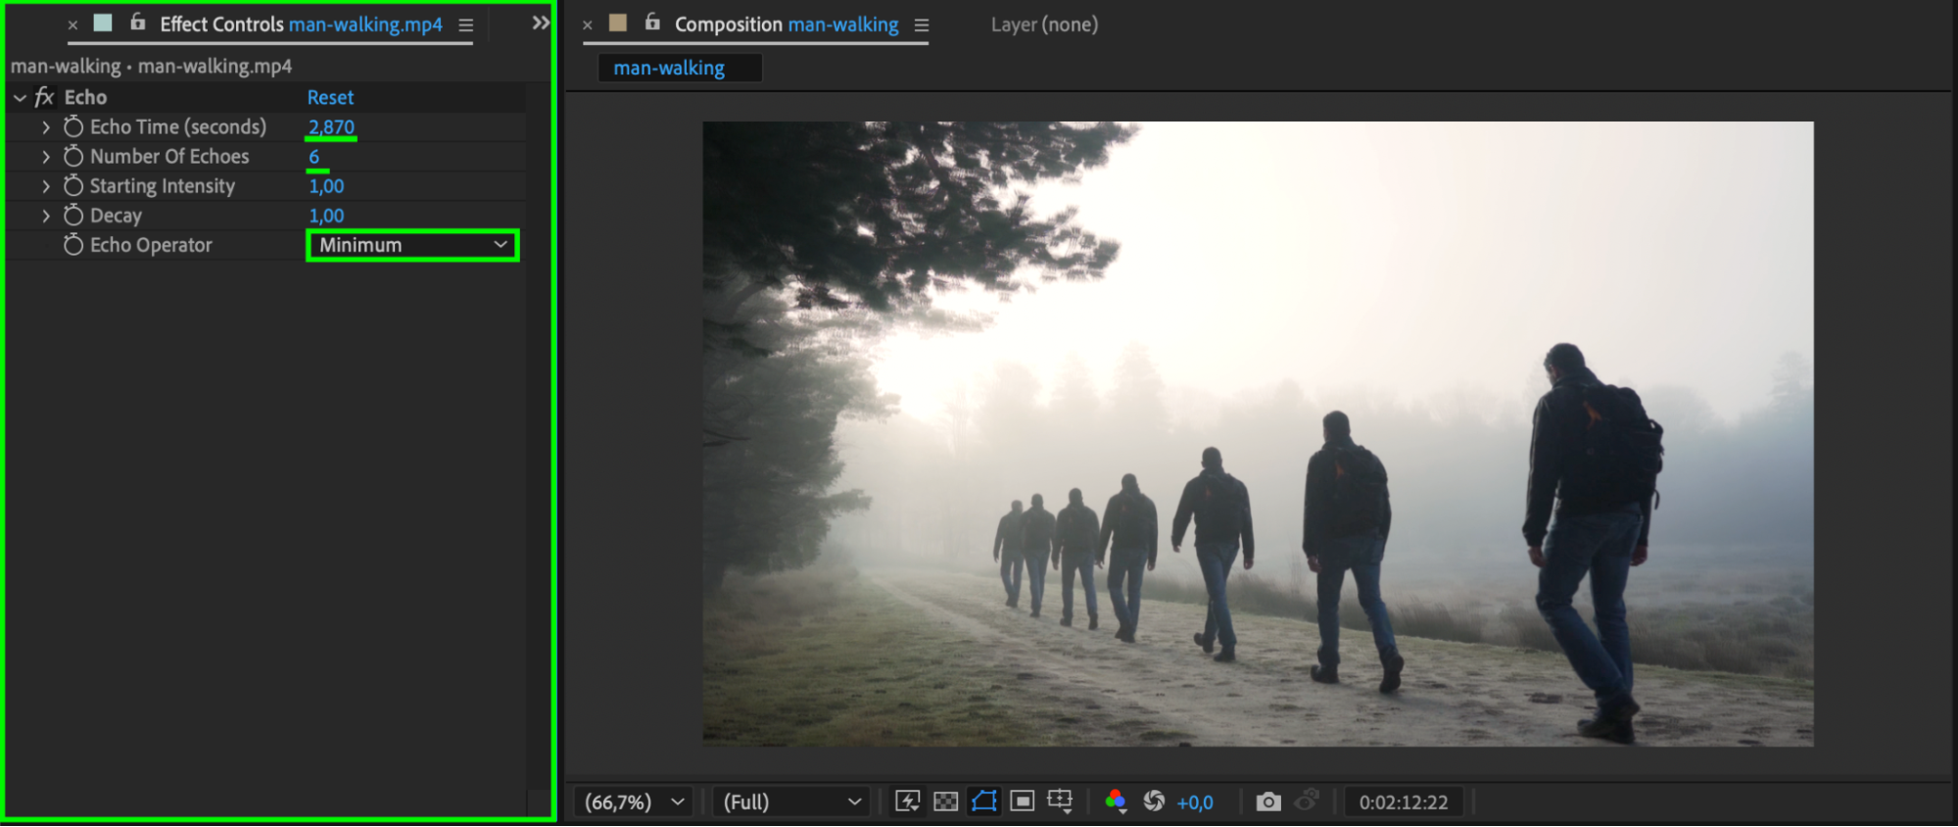This screenshot has width=1958, height=827.
Task: Open Effect Controls panel menu
Action: coord(466,25)
